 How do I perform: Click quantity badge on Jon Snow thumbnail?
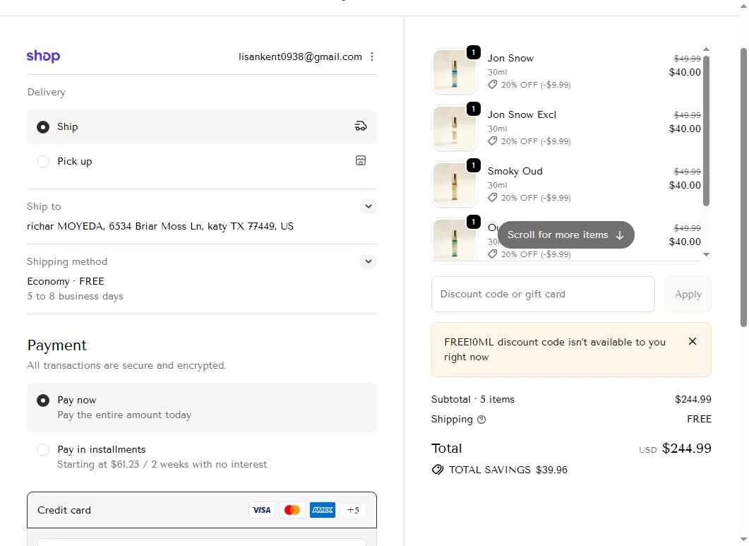(x=474, y=52)
